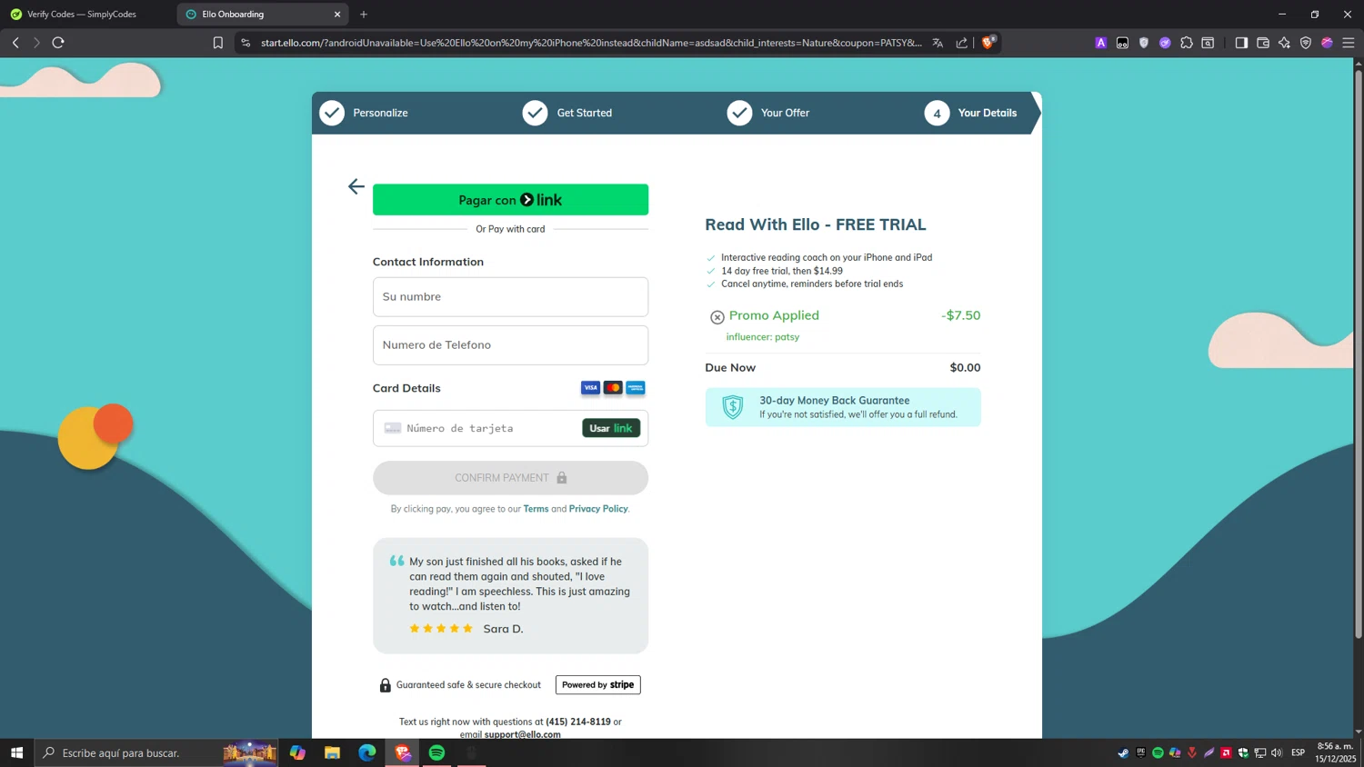
Task: Click the share page icon in address bar
Action: coord(961,43)
